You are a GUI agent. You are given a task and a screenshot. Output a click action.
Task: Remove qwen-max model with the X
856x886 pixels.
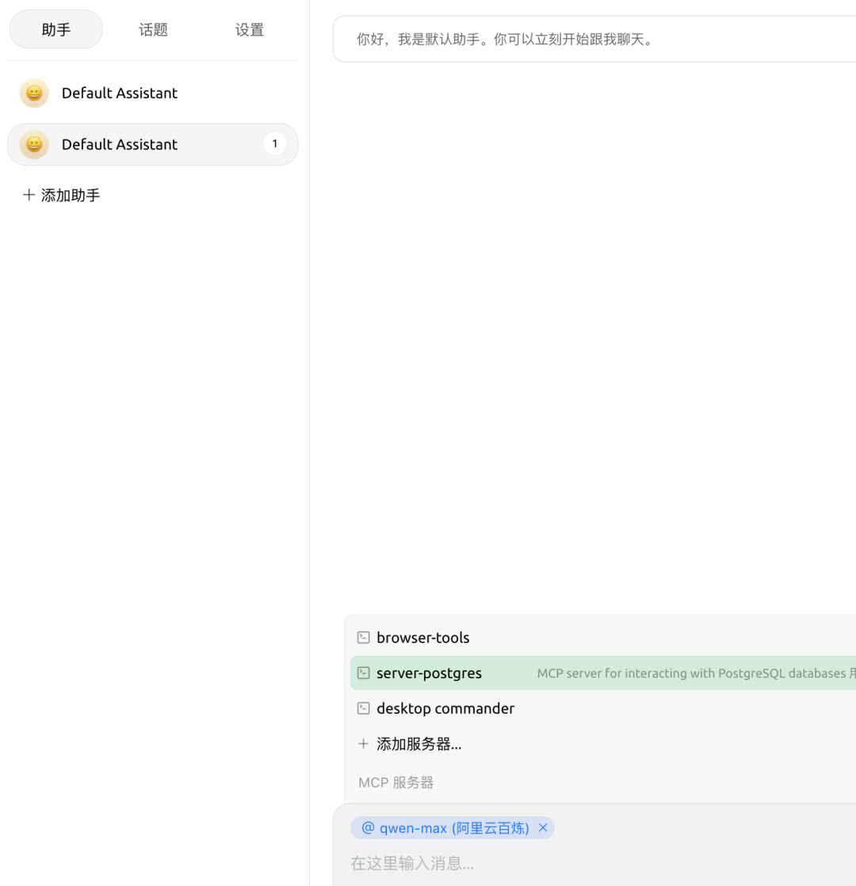[544, 827]
